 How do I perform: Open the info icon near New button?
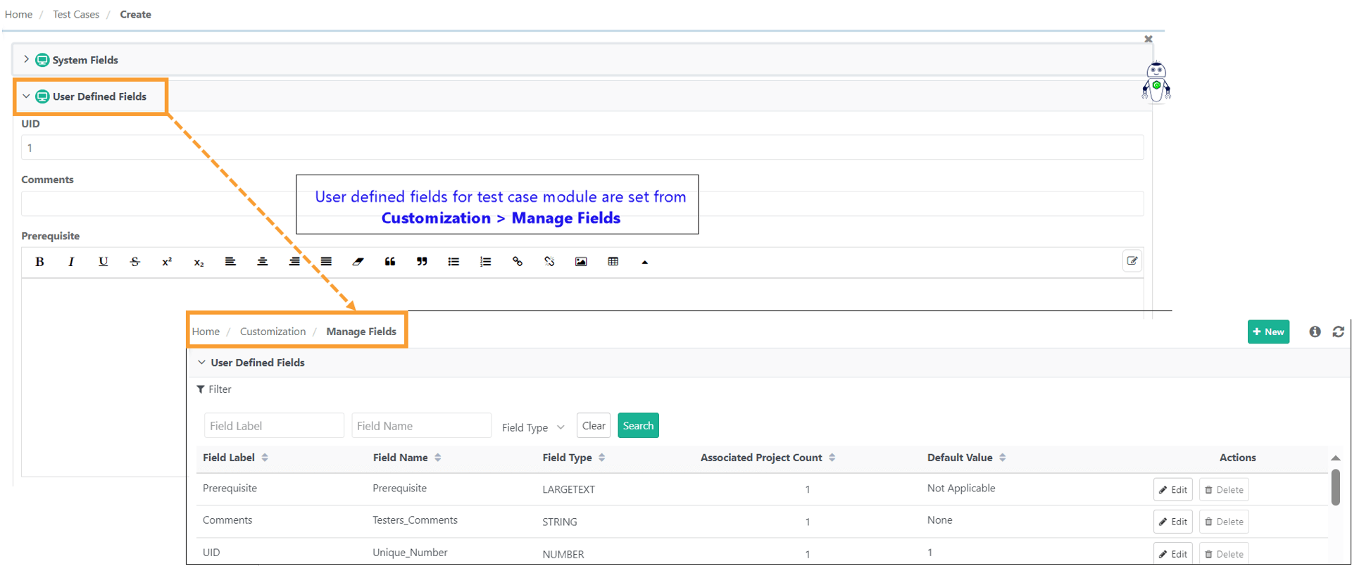coord(1315,332)
